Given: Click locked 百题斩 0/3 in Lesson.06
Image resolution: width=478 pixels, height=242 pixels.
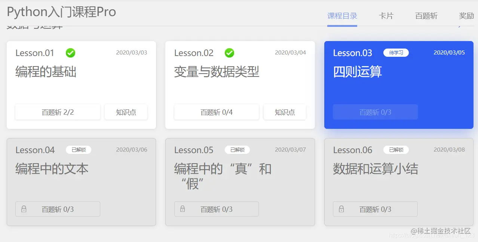Looking at the screenshot, I should (x=375, y=209).
